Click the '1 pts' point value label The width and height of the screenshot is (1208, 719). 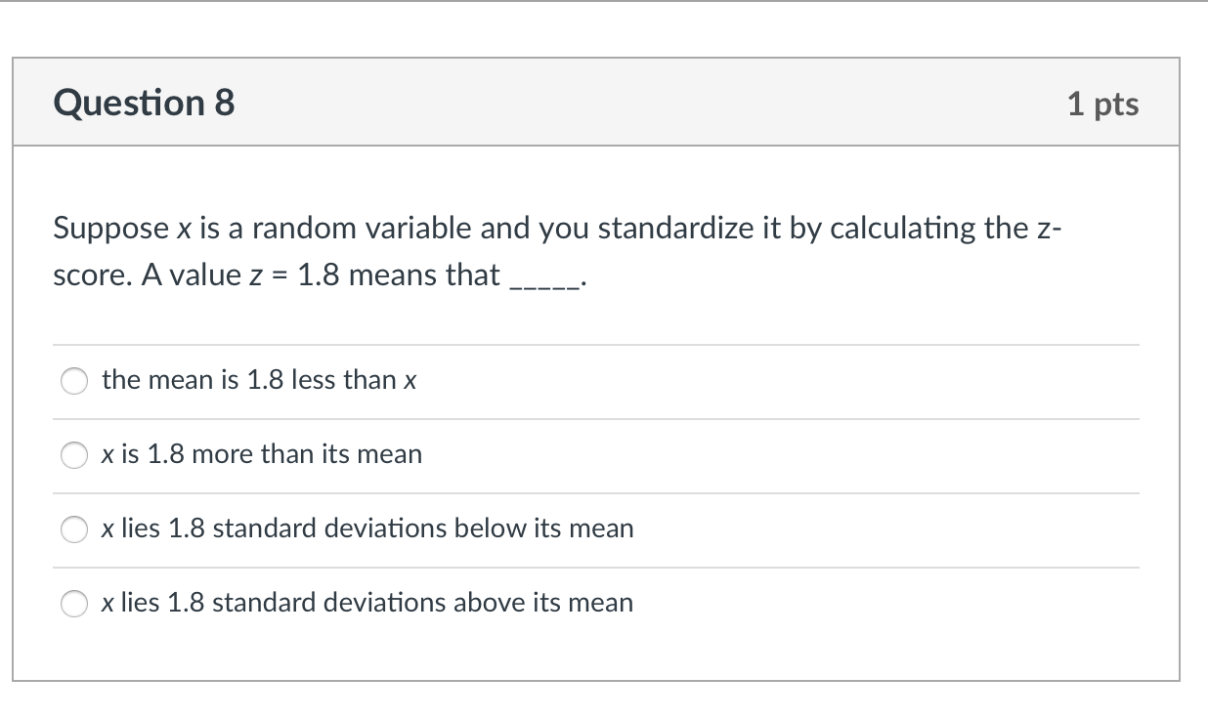coord(1104,105)
